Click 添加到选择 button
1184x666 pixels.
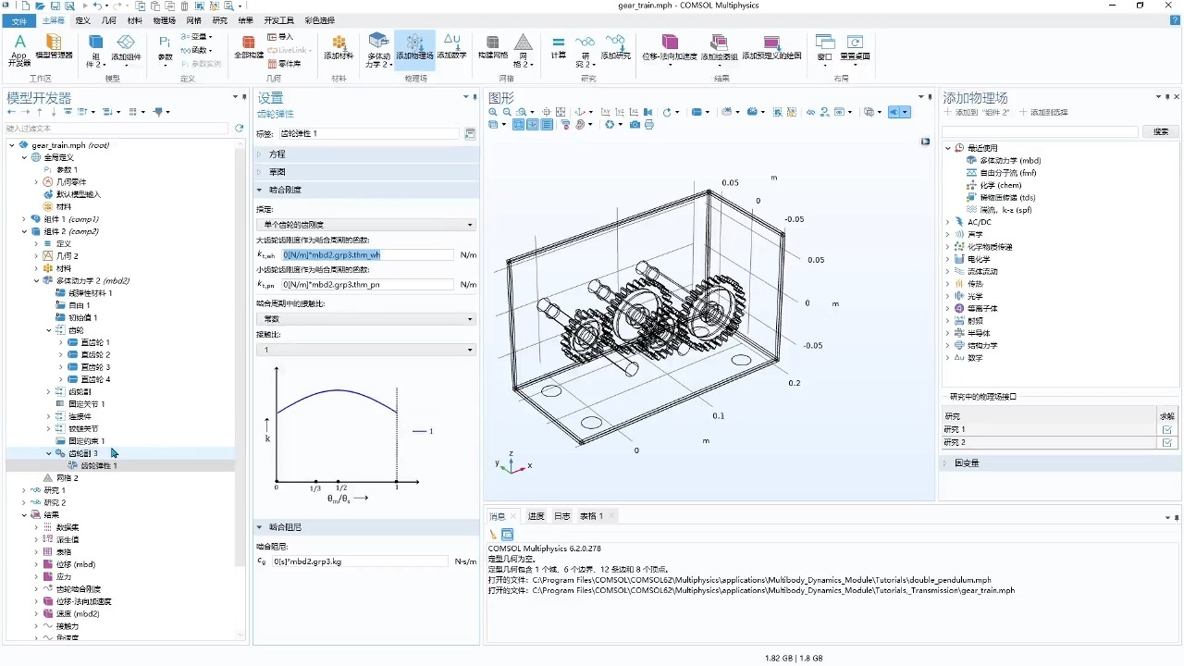[x=1043, y=112]
